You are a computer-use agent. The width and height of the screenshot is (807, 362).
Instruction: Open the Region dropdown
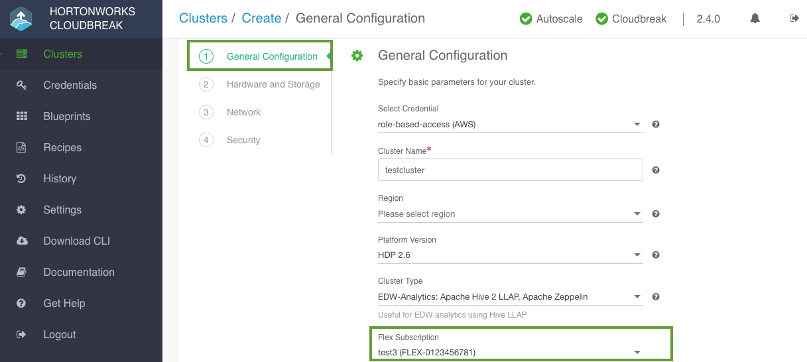click(x=510, y=214)
